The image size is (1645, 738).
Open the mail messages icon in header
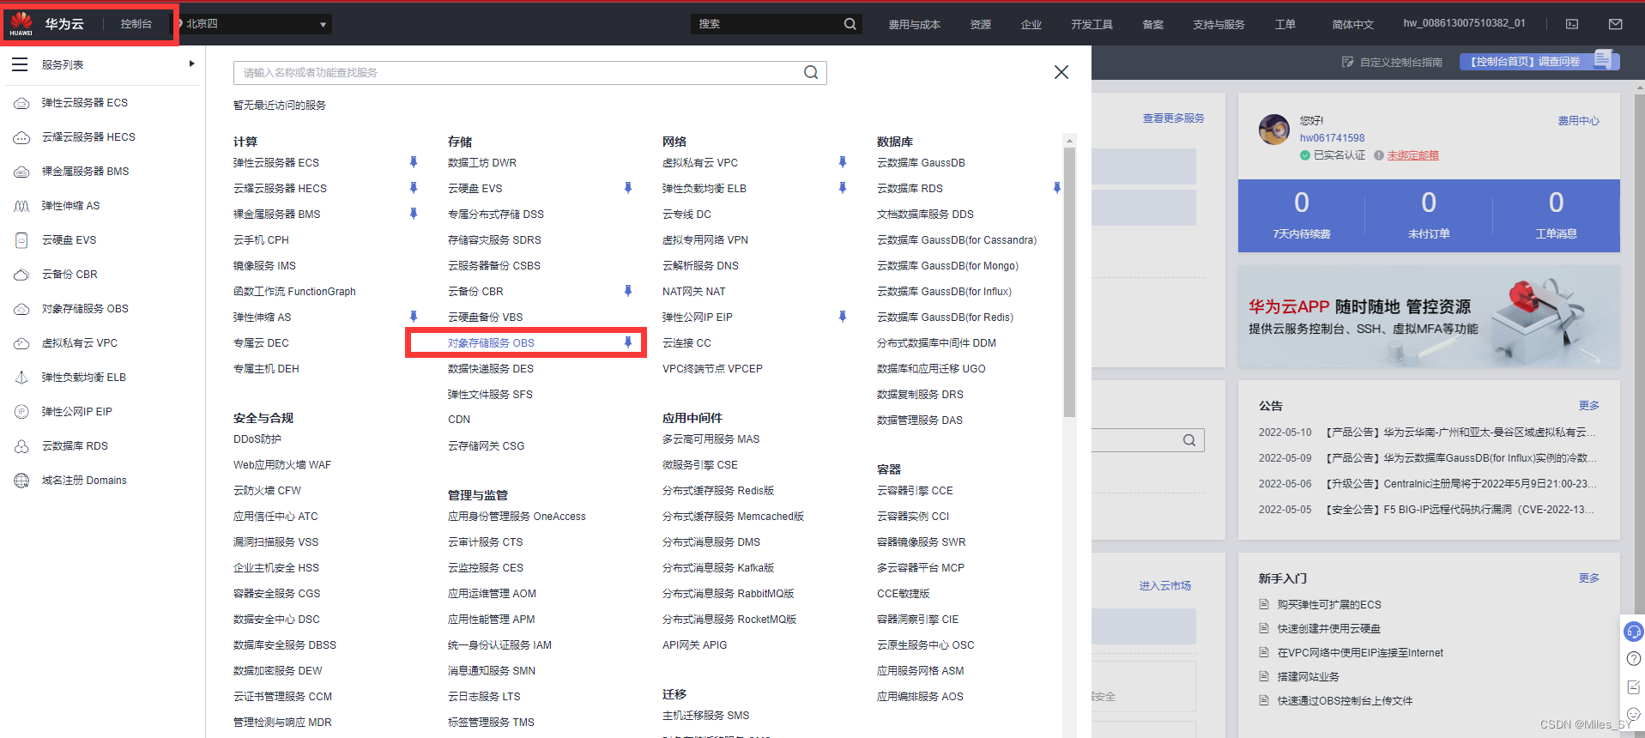(x=1615, y=24)
